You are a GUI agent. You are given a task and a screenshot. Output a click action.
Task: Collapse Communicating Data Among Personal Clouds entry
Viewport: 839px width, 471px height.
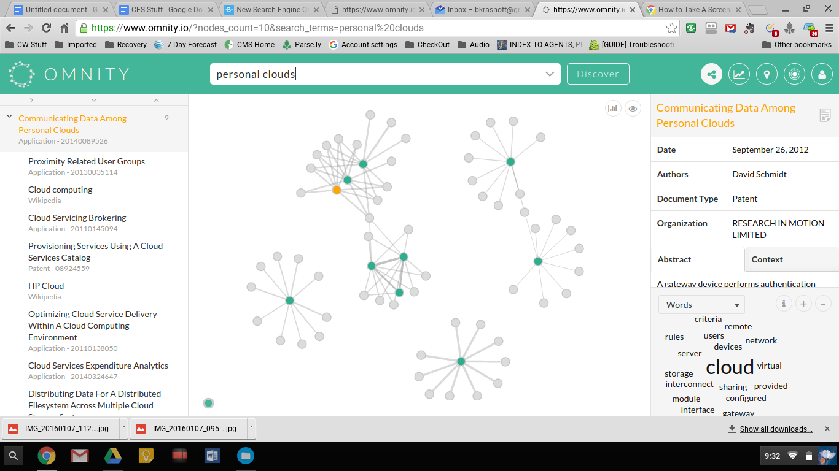point(9,115)
